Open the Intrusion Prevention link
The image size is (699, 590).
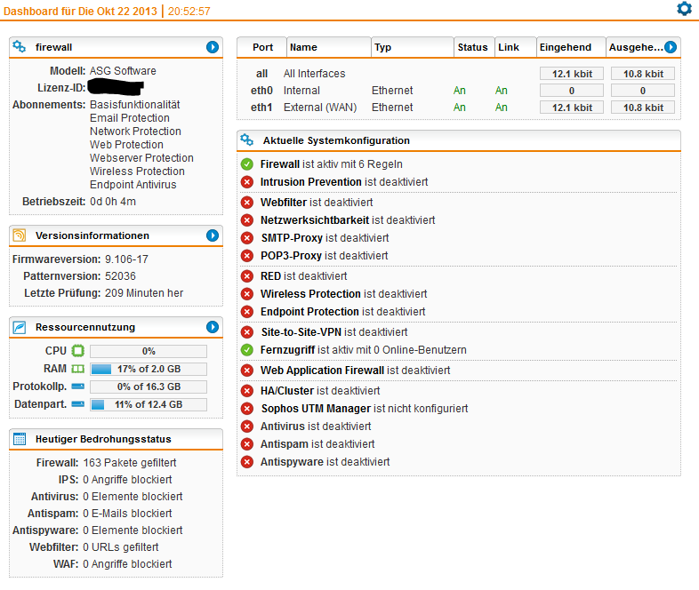tap(310, 182)
